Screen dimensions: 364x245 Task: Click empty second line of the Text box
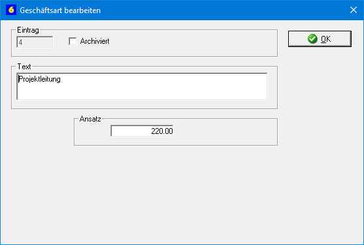click(x=142, y=91)
